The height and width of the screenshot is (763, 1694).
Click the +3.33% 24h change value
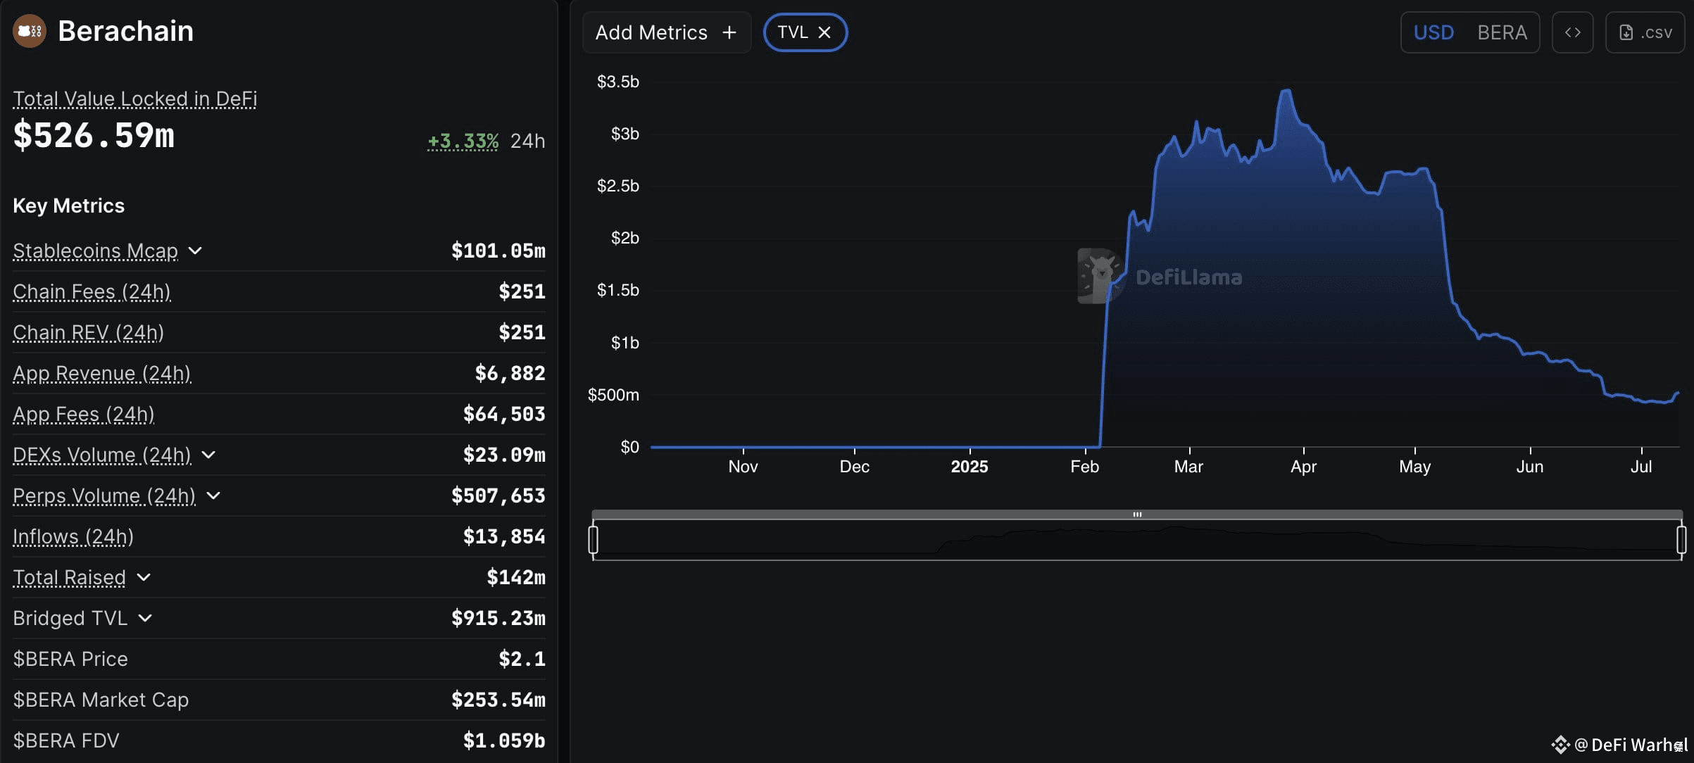[x=463, y=141]
